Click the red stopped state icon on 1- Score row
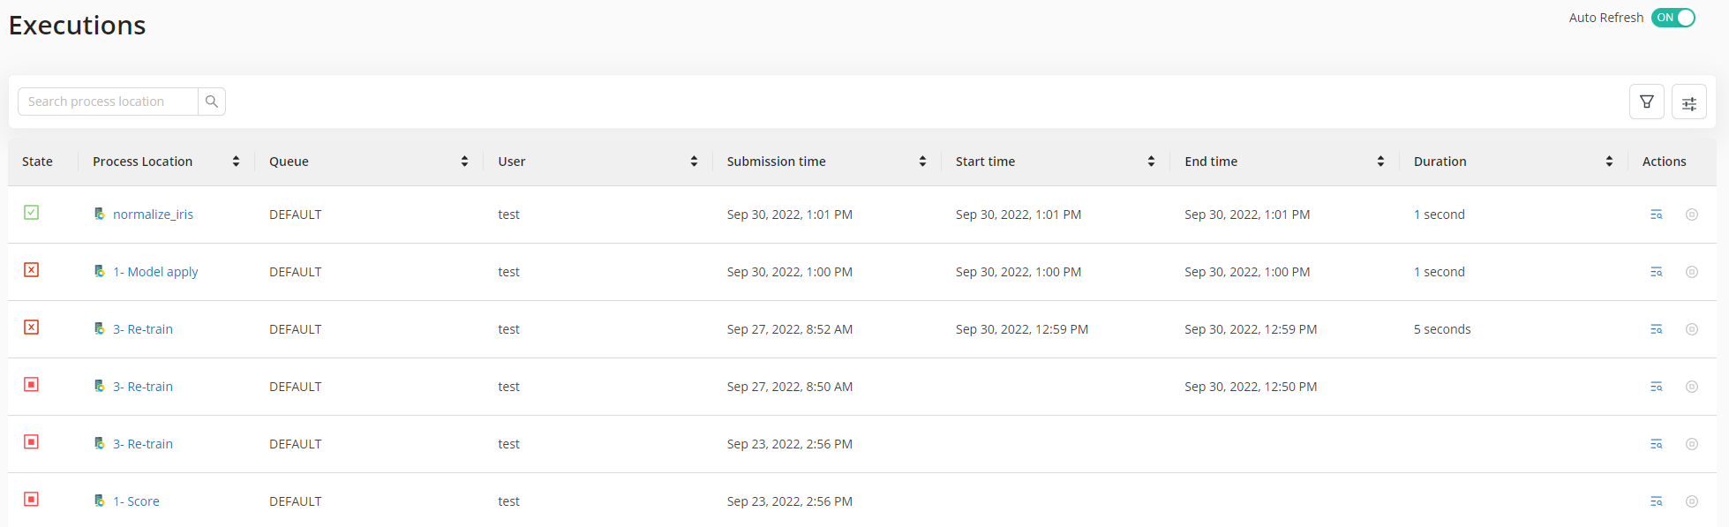 point(31,499)
